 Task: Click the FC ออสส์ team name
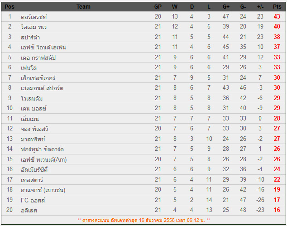pyautogui.click(x=33, y=200)
